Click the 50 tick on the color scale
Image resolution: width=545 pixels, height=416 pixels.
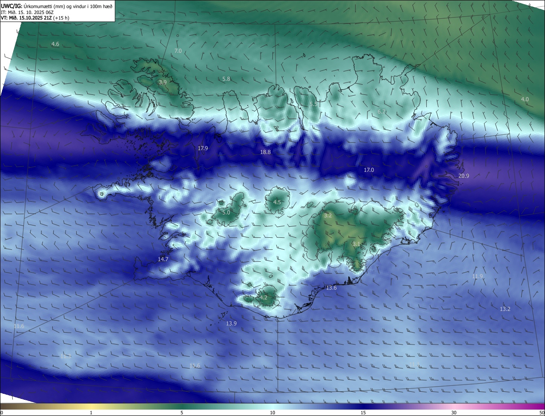(x=542, y=413)
